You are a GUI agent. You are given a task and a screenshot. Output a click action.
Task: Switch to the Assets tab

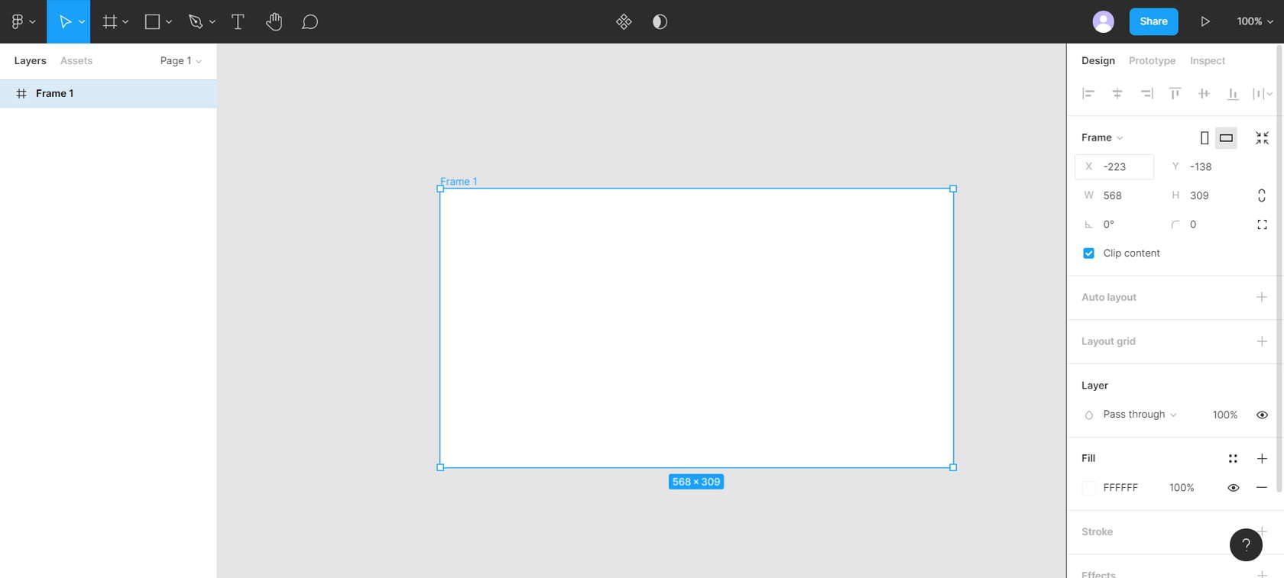76,61
